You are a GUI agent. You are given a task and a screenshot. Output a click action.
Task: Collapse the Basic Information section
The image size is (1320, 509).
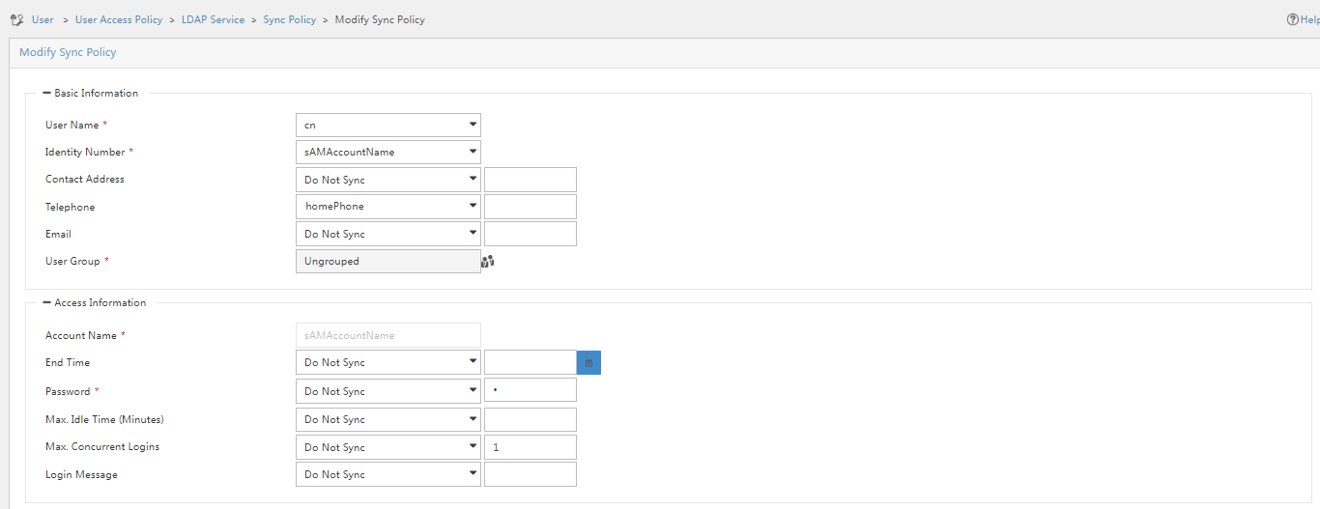[47, 94]
